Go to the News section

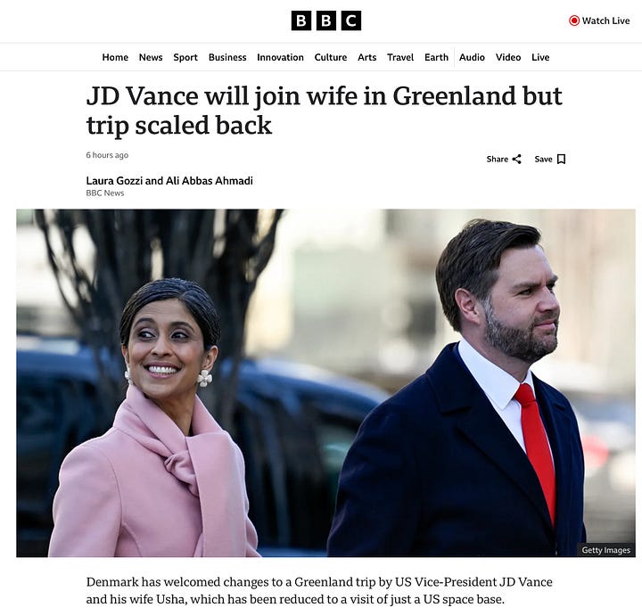(x=151, y=57)
